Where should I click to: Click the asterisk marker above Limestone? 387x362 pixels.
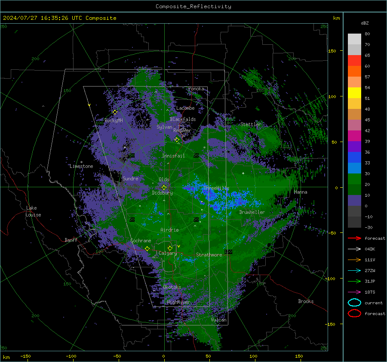(81, 162)
